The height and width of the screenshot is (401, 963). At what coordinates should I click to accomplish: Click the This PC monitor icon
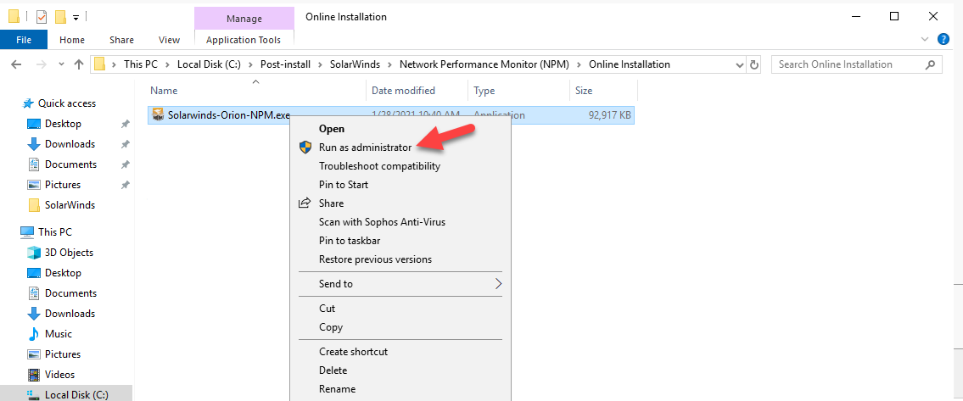pos(27,232)
